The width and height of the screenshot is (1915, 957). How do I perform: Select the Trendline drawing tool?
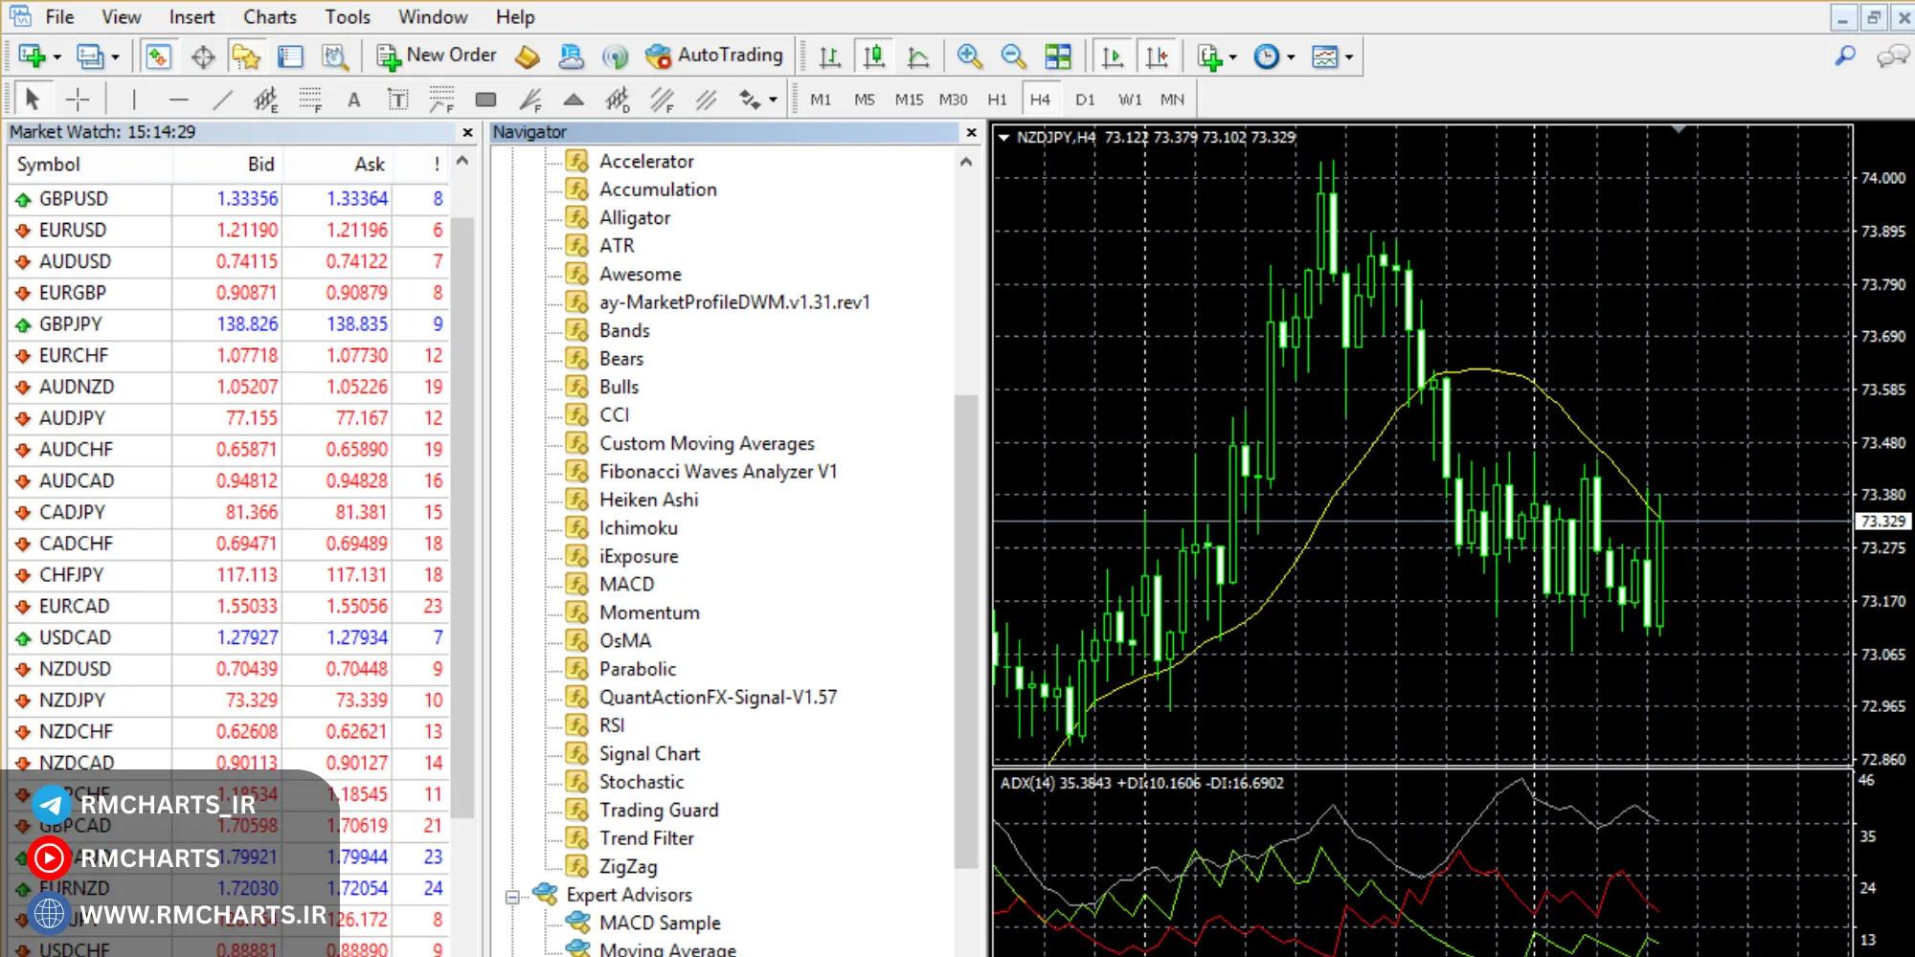coord(222,99)
